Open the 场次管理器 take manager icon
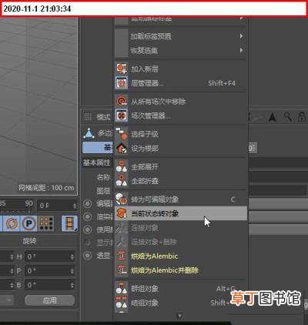The image size is (308, 325). tap(122, 116)
